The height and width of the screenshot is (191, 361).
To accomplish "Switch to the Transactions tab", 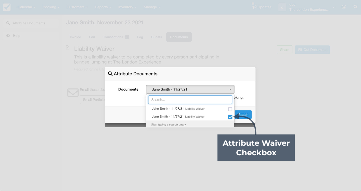I will pos(116,37).
